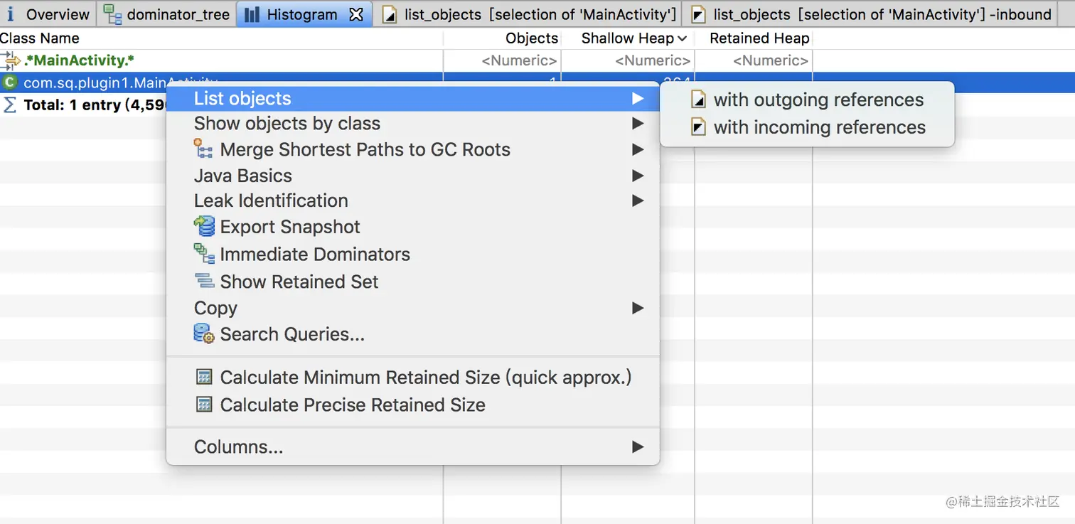Click the Search Queries gear icon

pyautogui.click(x=204, y=334)
